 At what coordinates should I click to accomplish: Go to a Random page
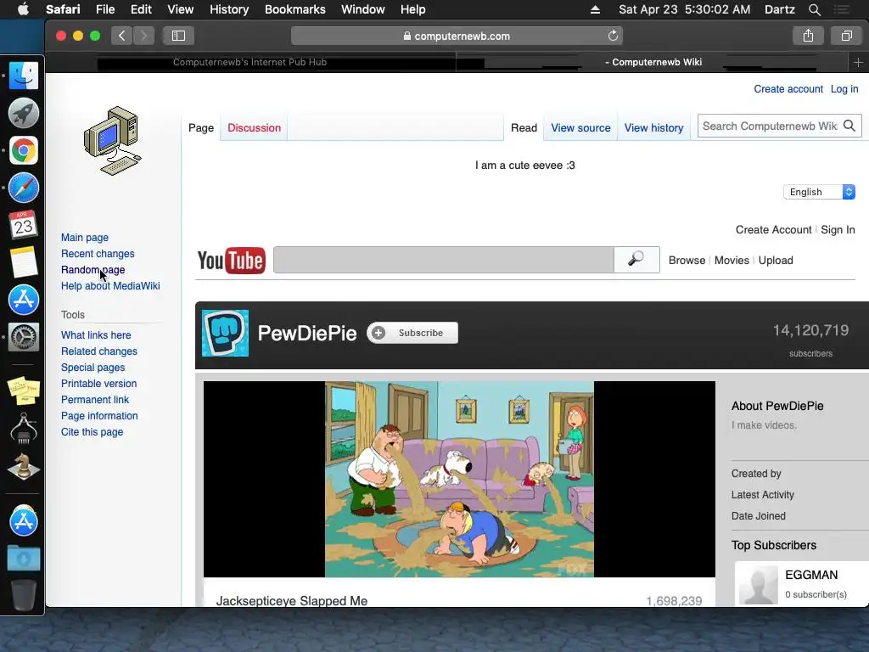click(93, 269)
